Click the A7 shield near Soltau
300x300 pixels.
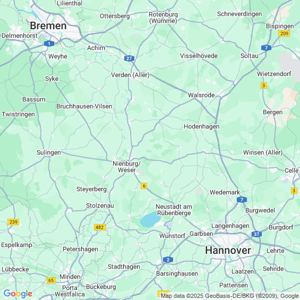[x=266, y=48]
